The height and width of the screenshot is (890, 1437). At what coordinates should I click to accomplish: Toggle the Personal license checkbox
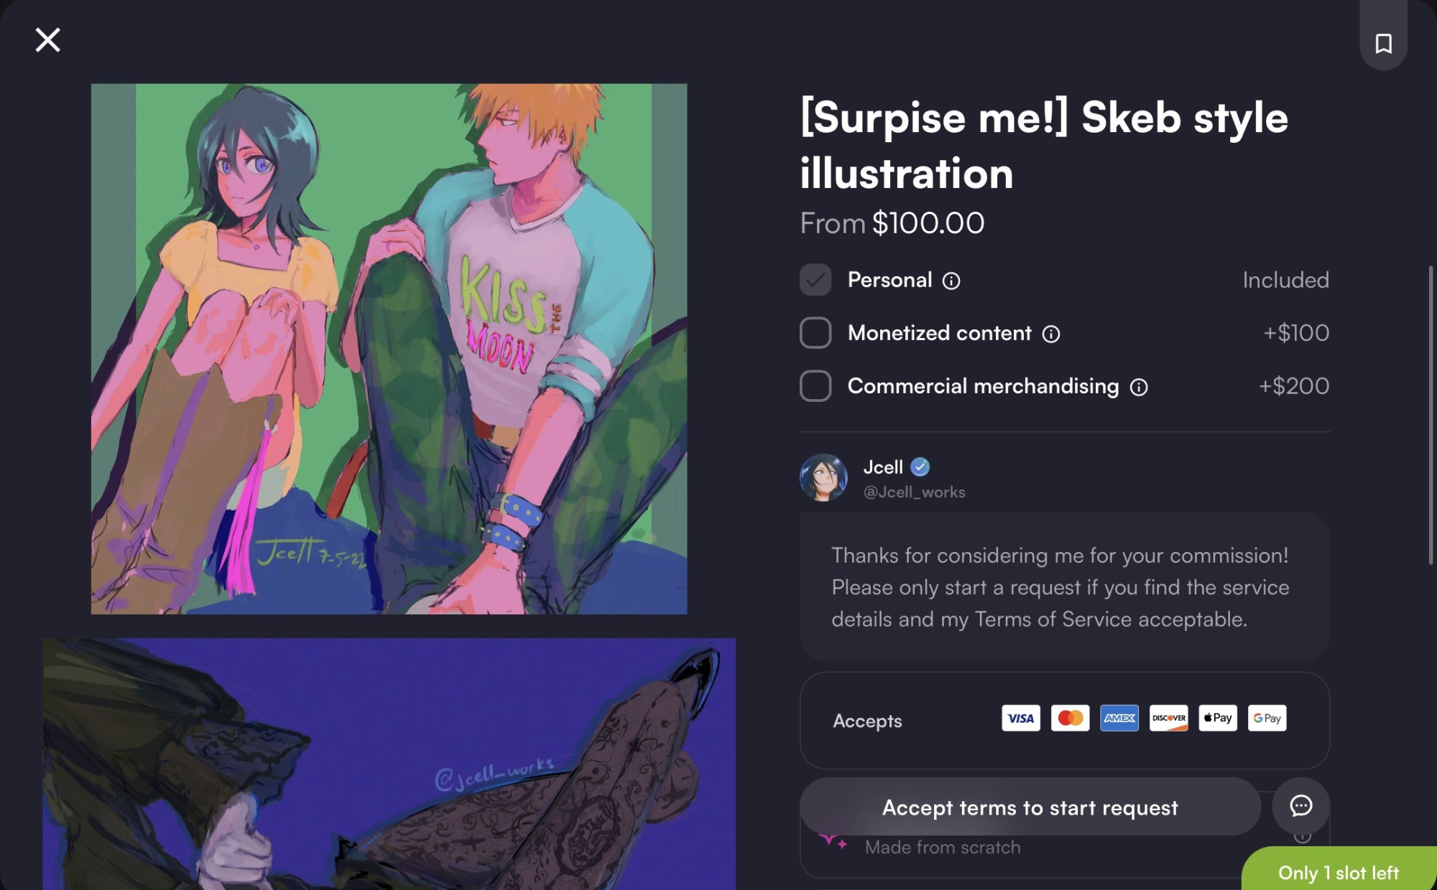(815, 280)
